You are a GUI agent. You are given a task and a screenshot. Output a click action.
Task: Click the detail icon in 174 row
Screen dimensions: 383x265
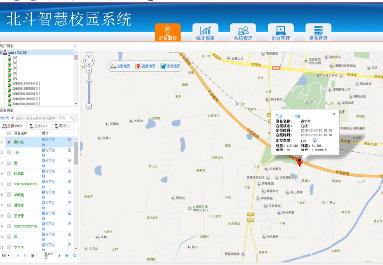tap(70, 150)
